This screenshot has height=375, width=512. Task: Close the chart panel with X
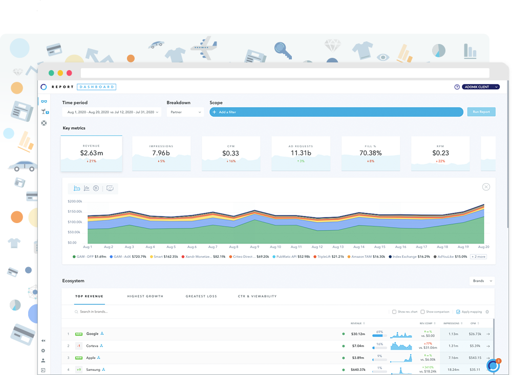coord(486,187)
